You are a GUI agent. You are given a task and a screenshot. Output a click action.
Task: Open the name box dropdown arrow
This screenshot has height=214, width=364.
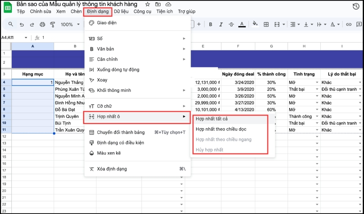point(26,38)
